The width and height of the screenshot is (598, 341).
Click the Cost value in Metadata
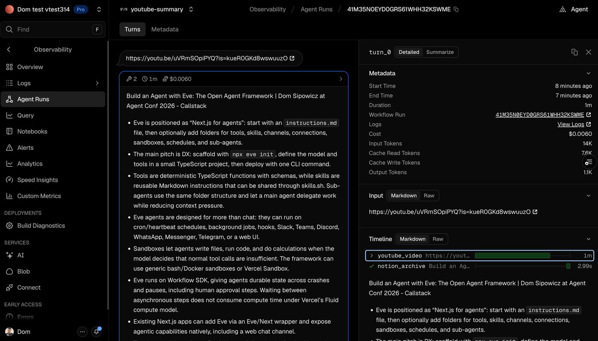coord(580,134)
